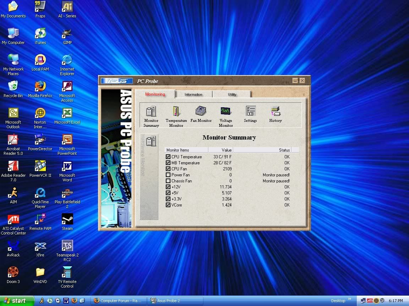Uncheck the MB Temperature monitor checkbox
Screen dimensions: 409x306
click(x=168, y=163)
